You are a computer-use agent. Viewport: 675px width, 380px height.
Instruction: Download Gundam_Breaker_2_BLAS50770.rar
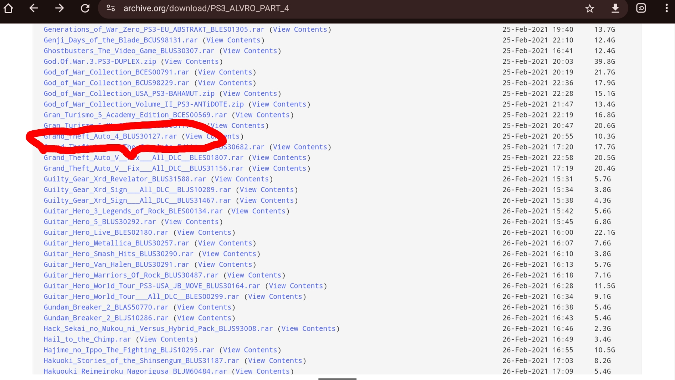(106, 307)
